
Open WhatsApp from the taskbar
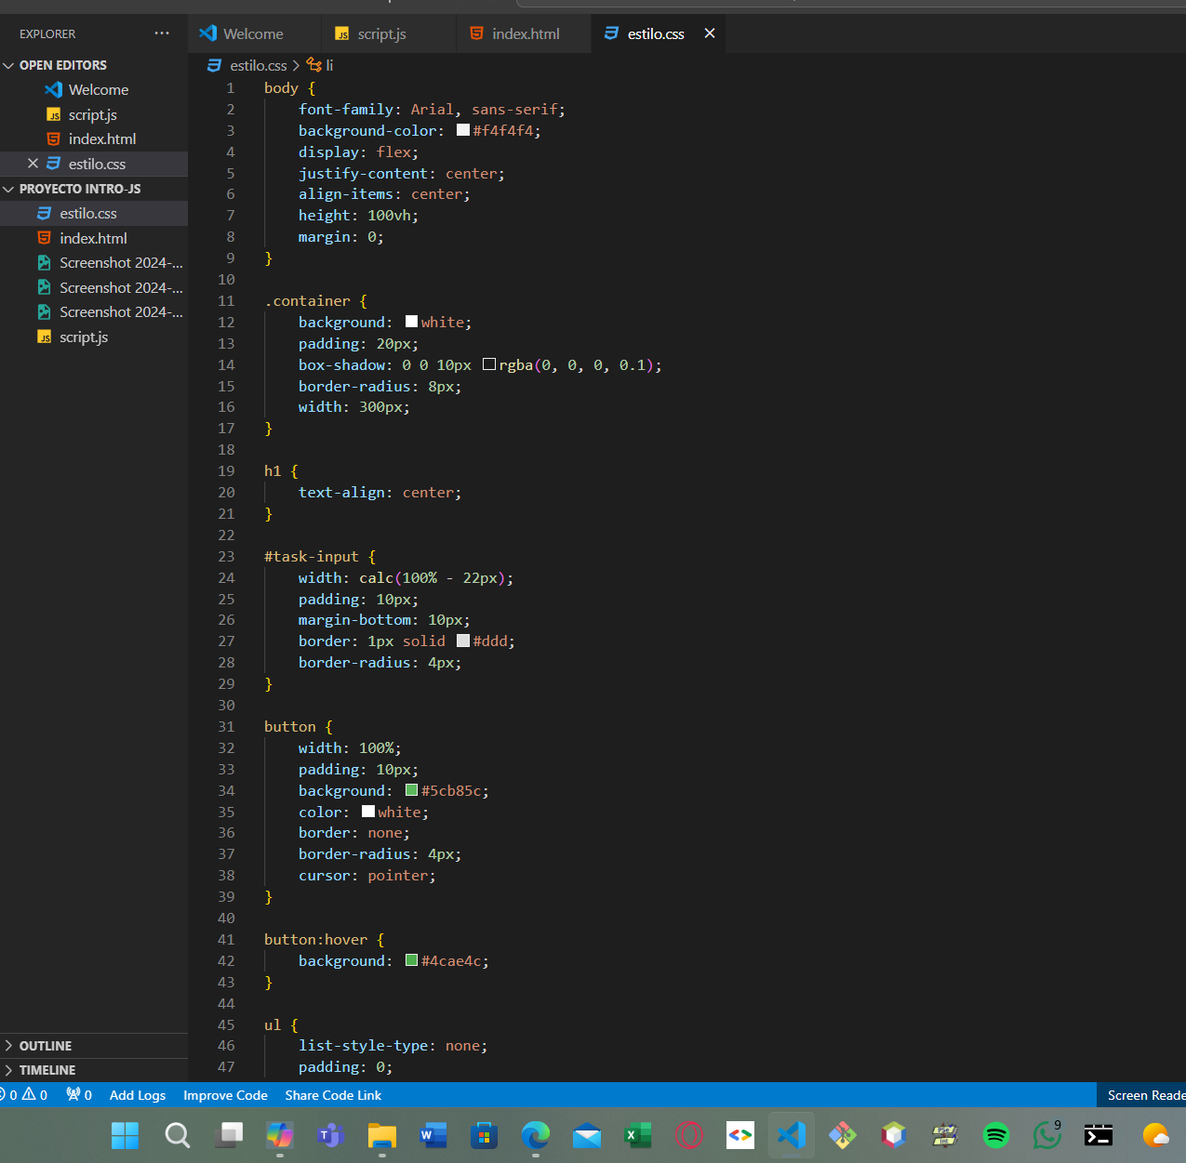pyautogui.click(x=1047, y=1135)
